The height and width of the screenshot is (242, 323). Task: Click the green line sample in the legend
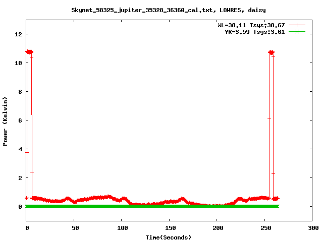point(297,32)
